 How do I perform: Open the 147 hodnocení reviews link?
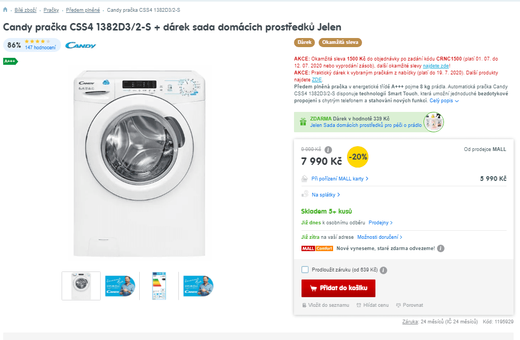(x=41, y=48)
